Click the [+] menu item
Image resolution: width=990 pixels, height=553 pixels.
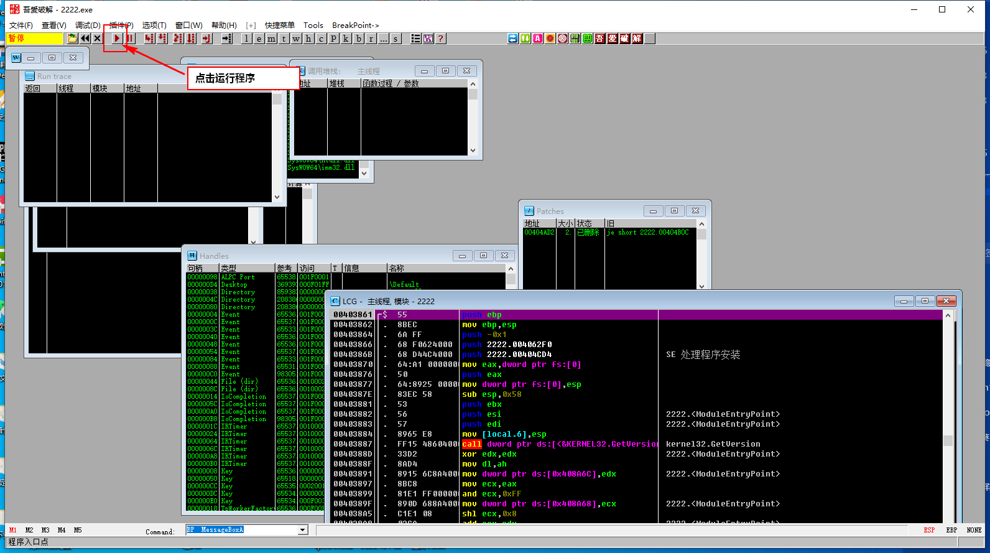[x=251, y=26]
